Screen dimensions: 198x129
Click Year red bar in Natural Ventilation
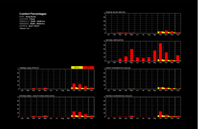(178, 58)
